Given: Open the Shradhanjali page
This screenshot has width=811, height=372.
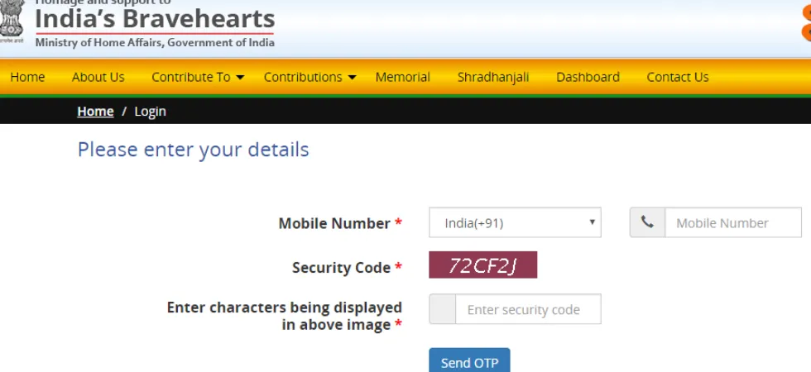Looking at the screenshot, I should point(493,77).
